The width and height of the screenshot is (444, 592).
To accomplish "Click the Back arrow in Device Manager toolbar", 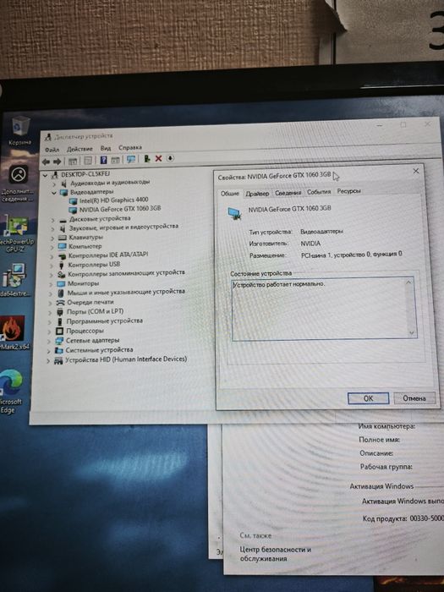I will pyautogui.click(x=46, y=162).
